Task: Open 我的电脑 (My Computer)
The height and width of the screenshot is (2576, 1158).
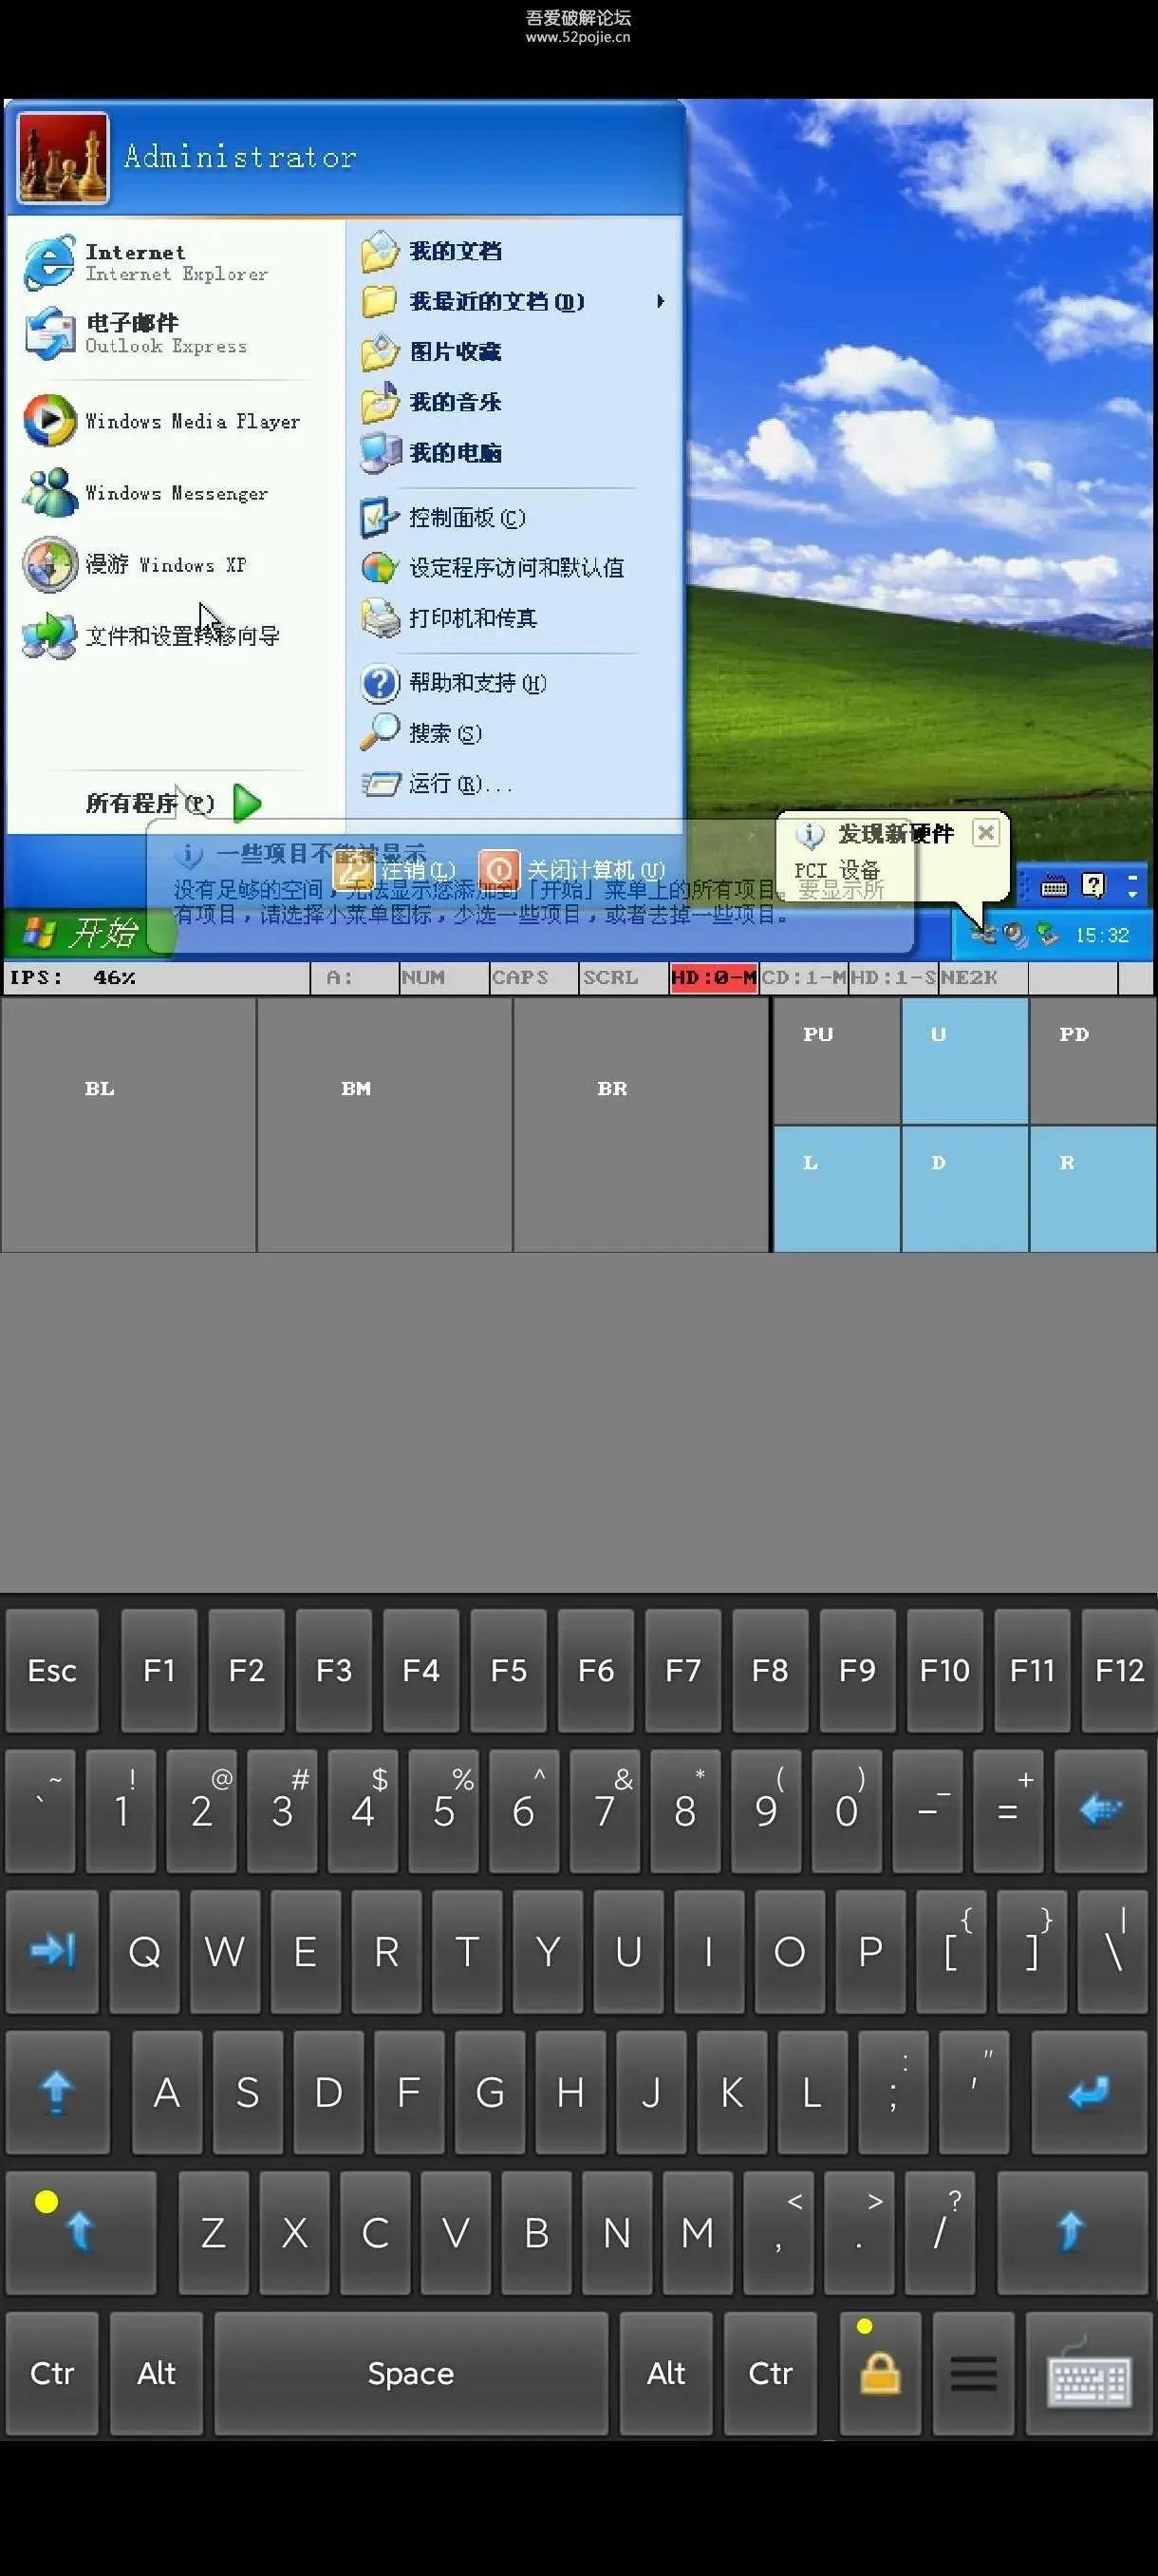Action: coord(381,453)
